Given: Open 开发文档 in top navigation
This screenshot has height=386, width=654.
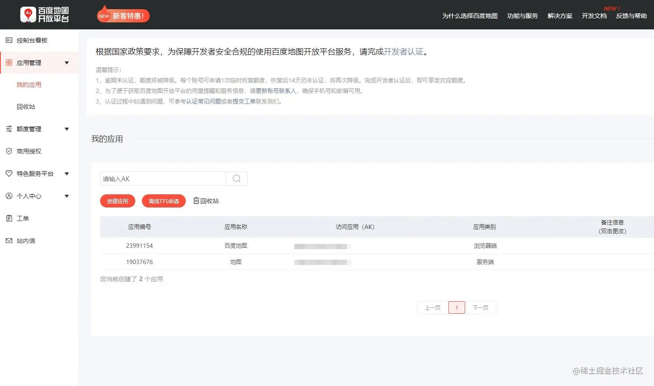Looking at the screenshot, I should tap(594, 16).
